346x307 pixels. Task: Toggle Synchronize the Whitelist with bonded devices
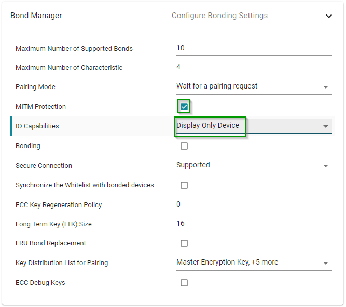pos(184,185)
